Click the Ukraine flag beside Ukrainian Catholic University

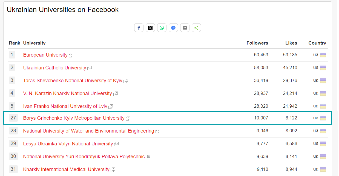click(x=323, y=68)
